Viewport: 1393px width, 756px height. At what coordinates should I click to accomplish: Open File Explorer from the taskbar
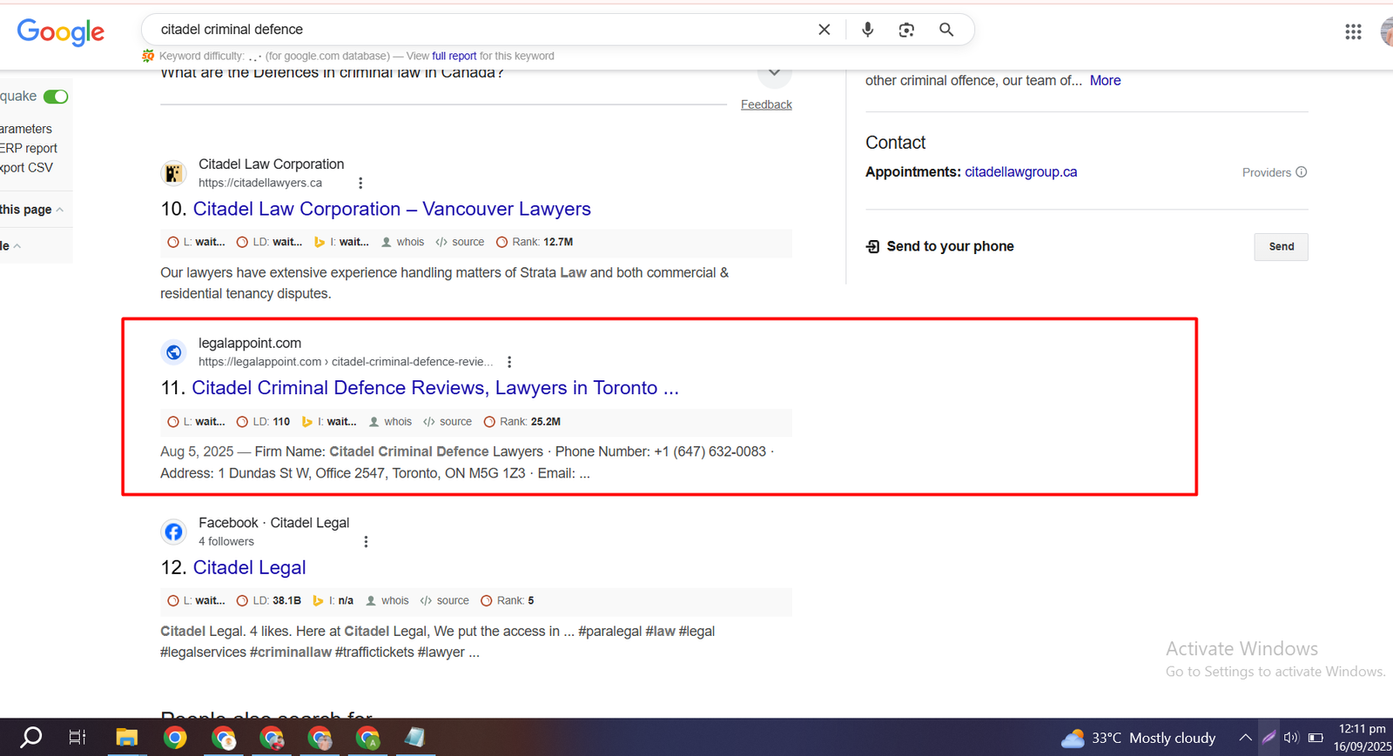(x=127, y=738)
